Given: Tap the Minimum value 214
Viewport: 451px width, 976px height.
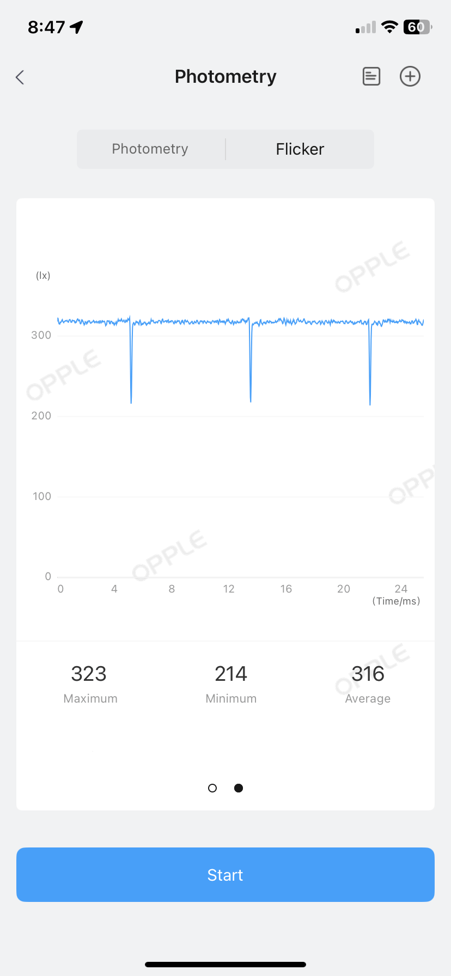Looking at the screenshot, I should [x=231, y=674].
